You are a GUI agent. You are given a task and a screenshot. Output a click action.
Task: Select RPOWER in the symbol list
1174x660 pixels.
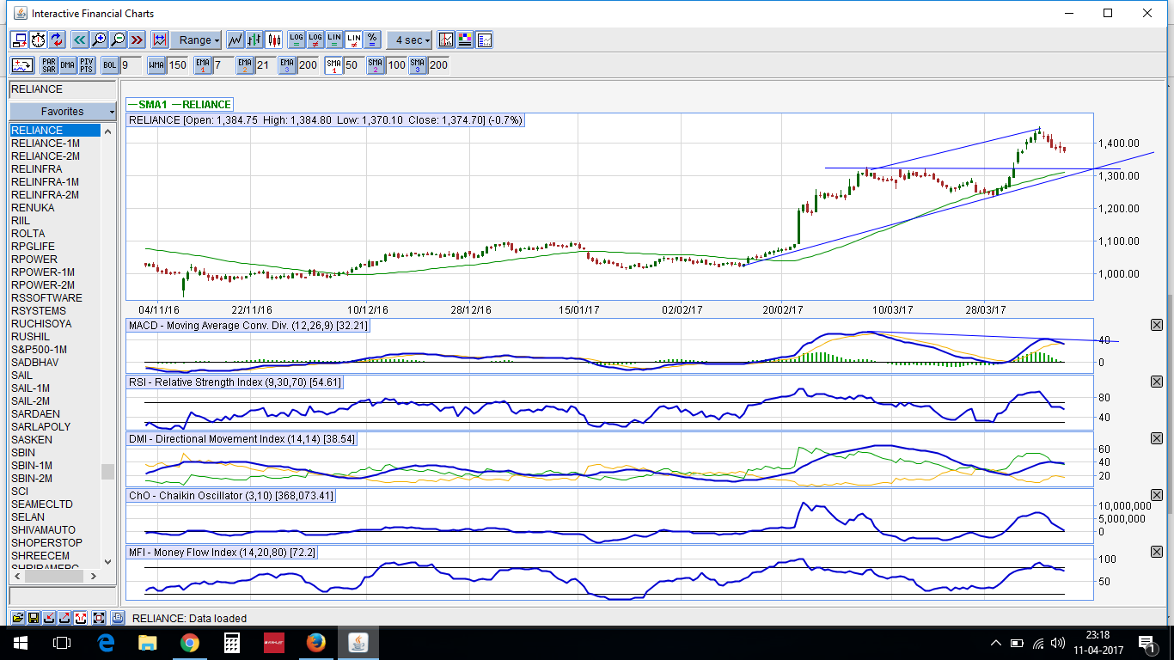tap(55, 260)
